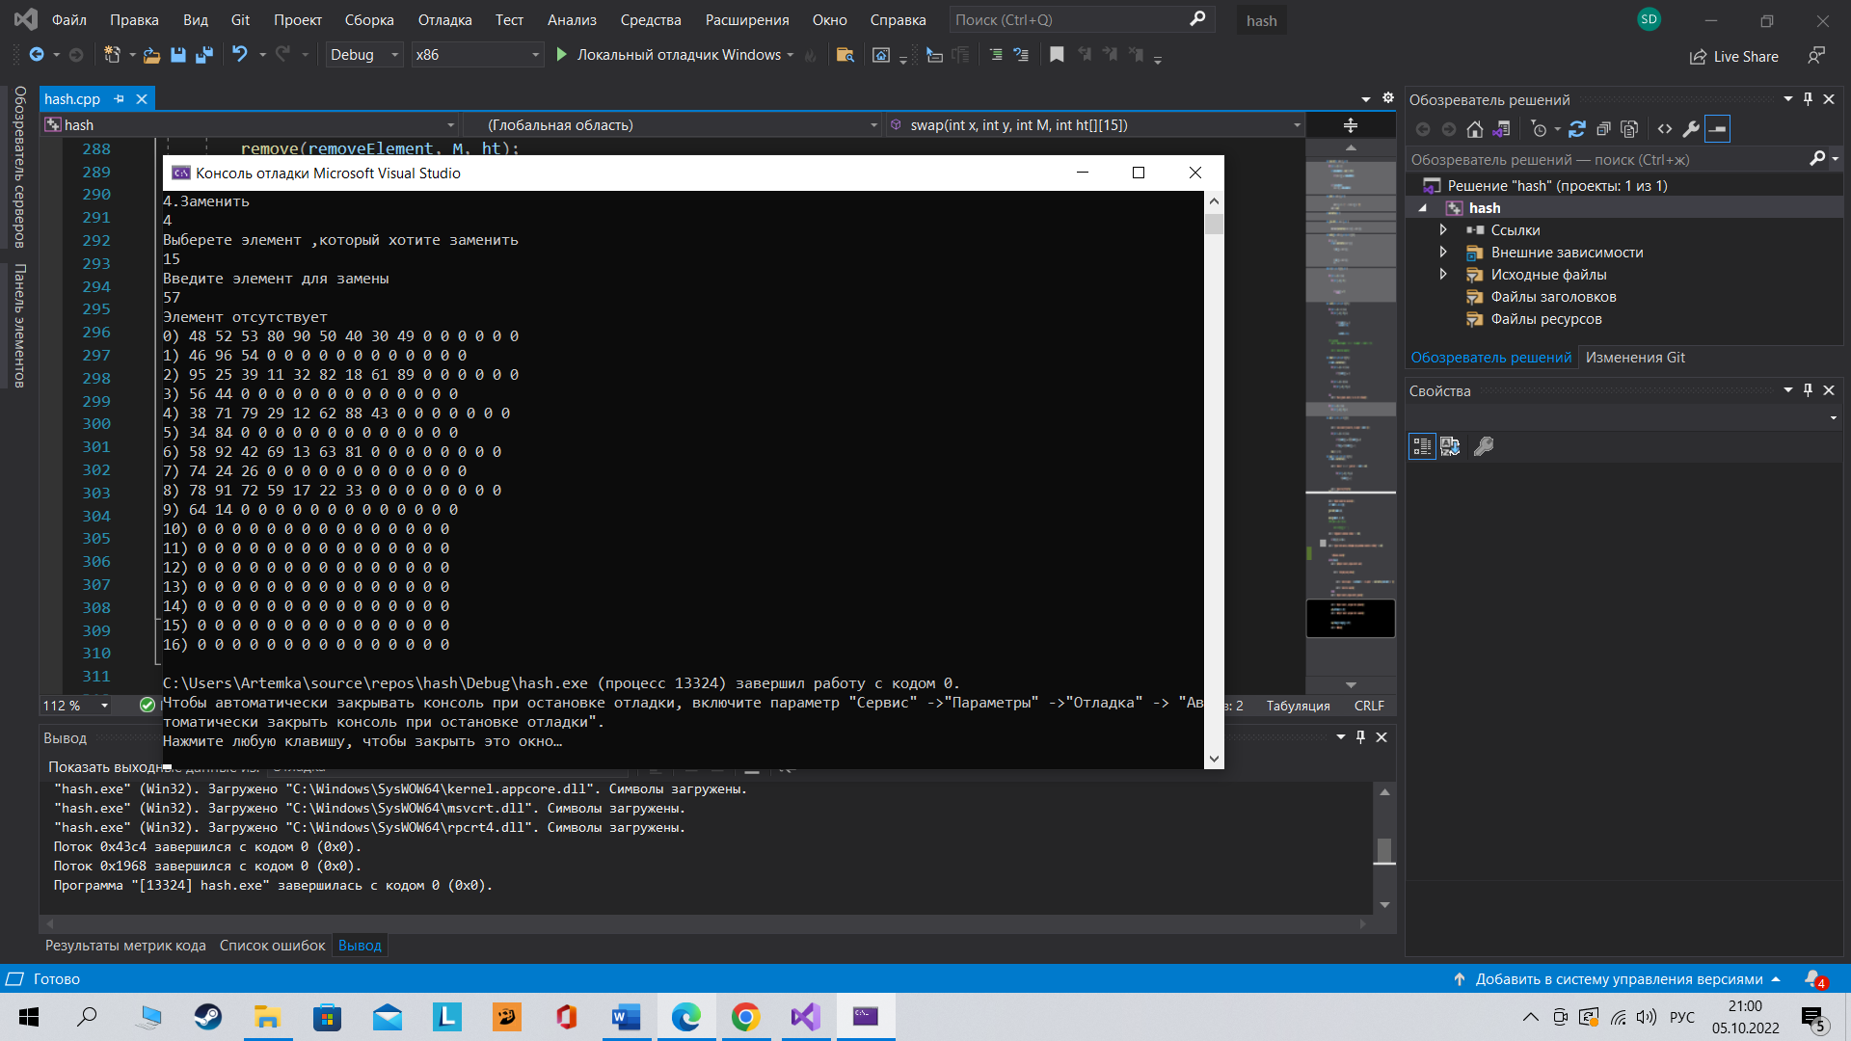Screen dimensions: 1851x1041
Task: Start the Local Windows Debugger
Action: click(675, 55)
